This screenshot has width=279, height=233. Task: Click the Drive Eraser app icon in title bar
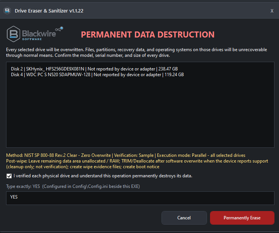pyautogui.click(x=7, y=11)
